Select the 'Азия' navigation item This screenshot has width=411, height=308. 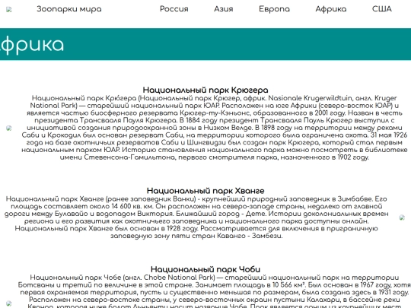point(223,9)
